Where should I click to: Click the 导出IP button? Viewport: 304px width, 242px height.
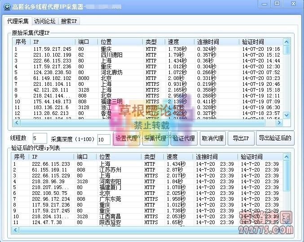click(x=241, y=138)
